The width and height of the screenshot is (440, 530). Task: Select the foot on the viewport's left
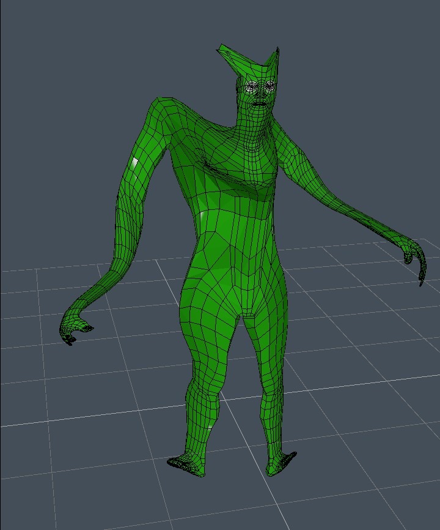click(188, 465)
